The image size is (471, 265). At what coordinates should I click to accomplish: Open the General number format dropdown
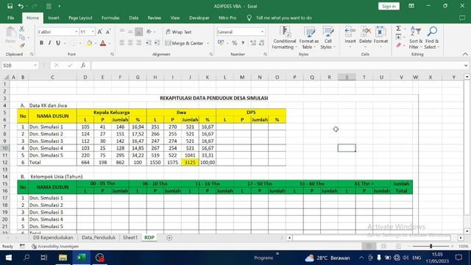tap(262, 32)
